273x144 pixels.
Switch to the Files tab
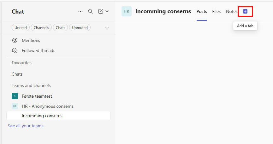(x=217, y=11)
